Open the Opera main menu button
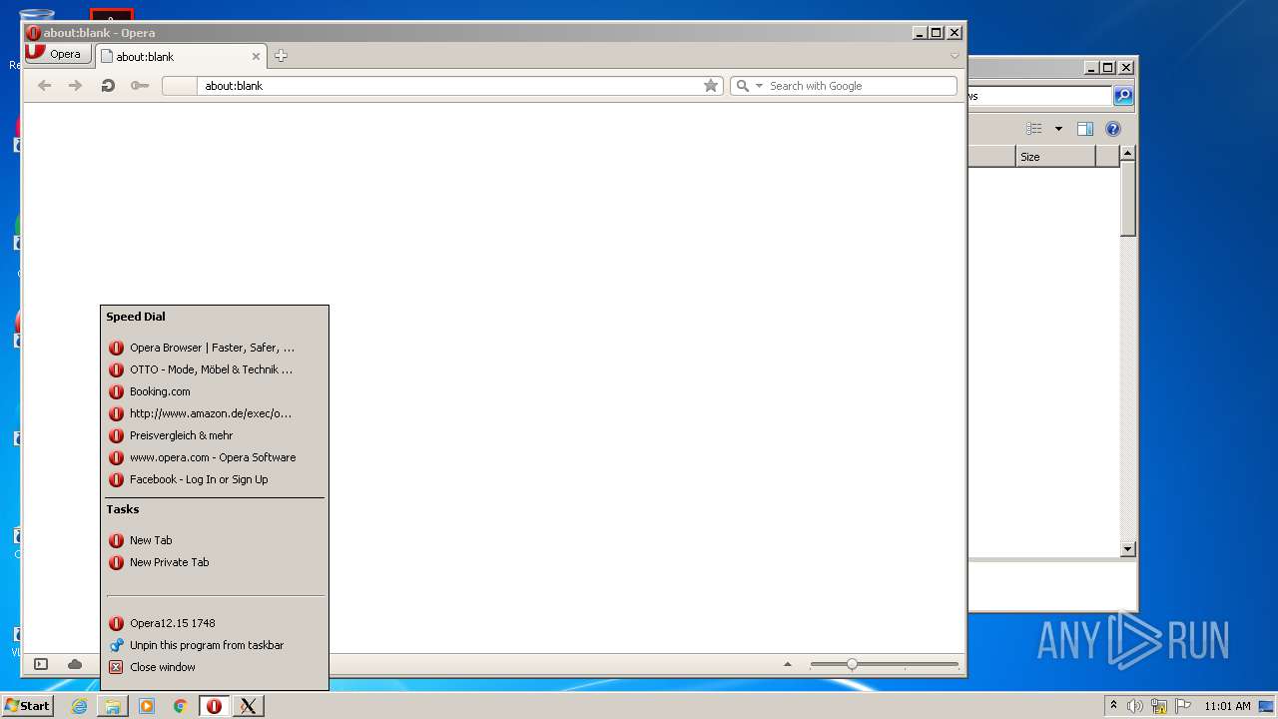 (58, 54)
